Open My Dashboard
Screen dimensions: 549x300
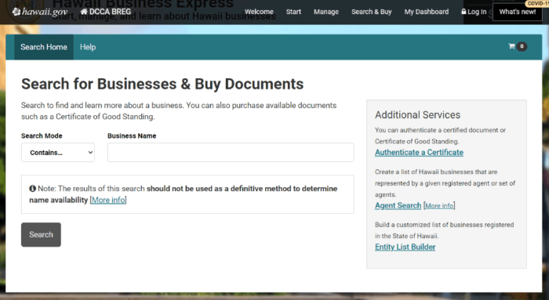click(426, 12)
